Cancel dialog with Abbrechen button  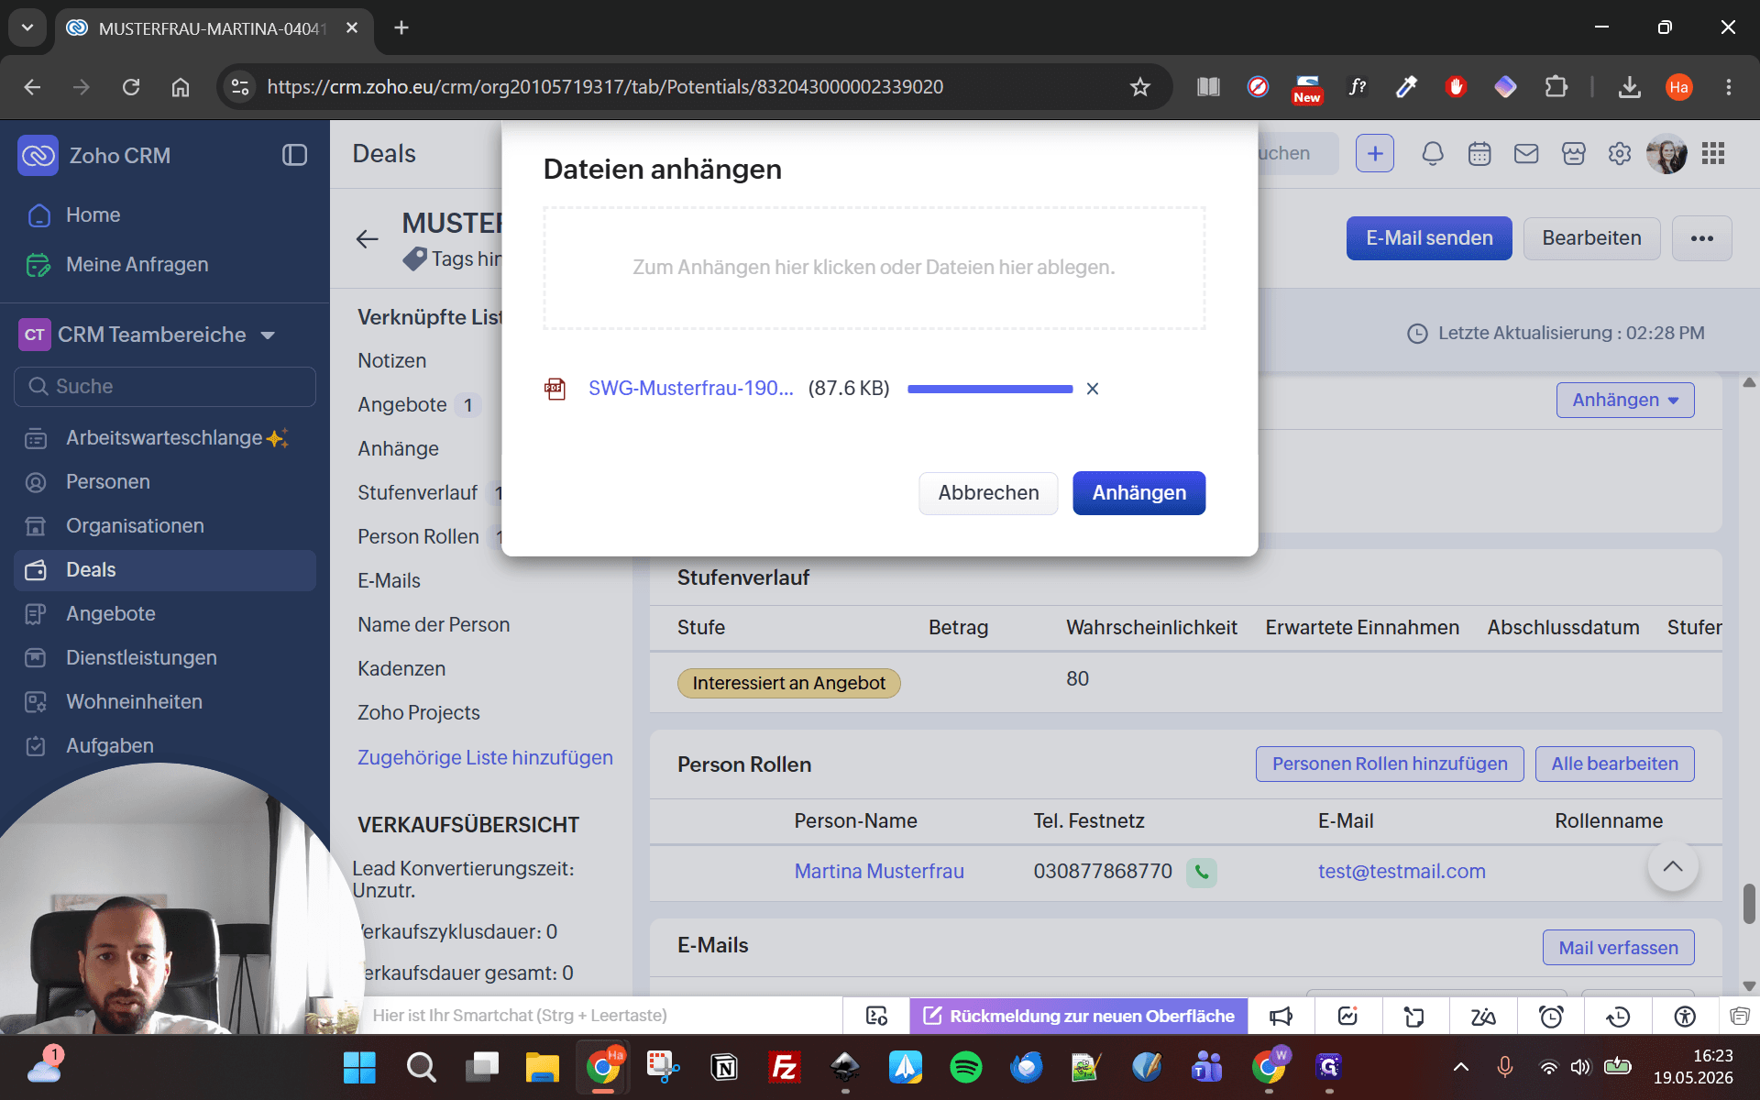pos(988,493)
